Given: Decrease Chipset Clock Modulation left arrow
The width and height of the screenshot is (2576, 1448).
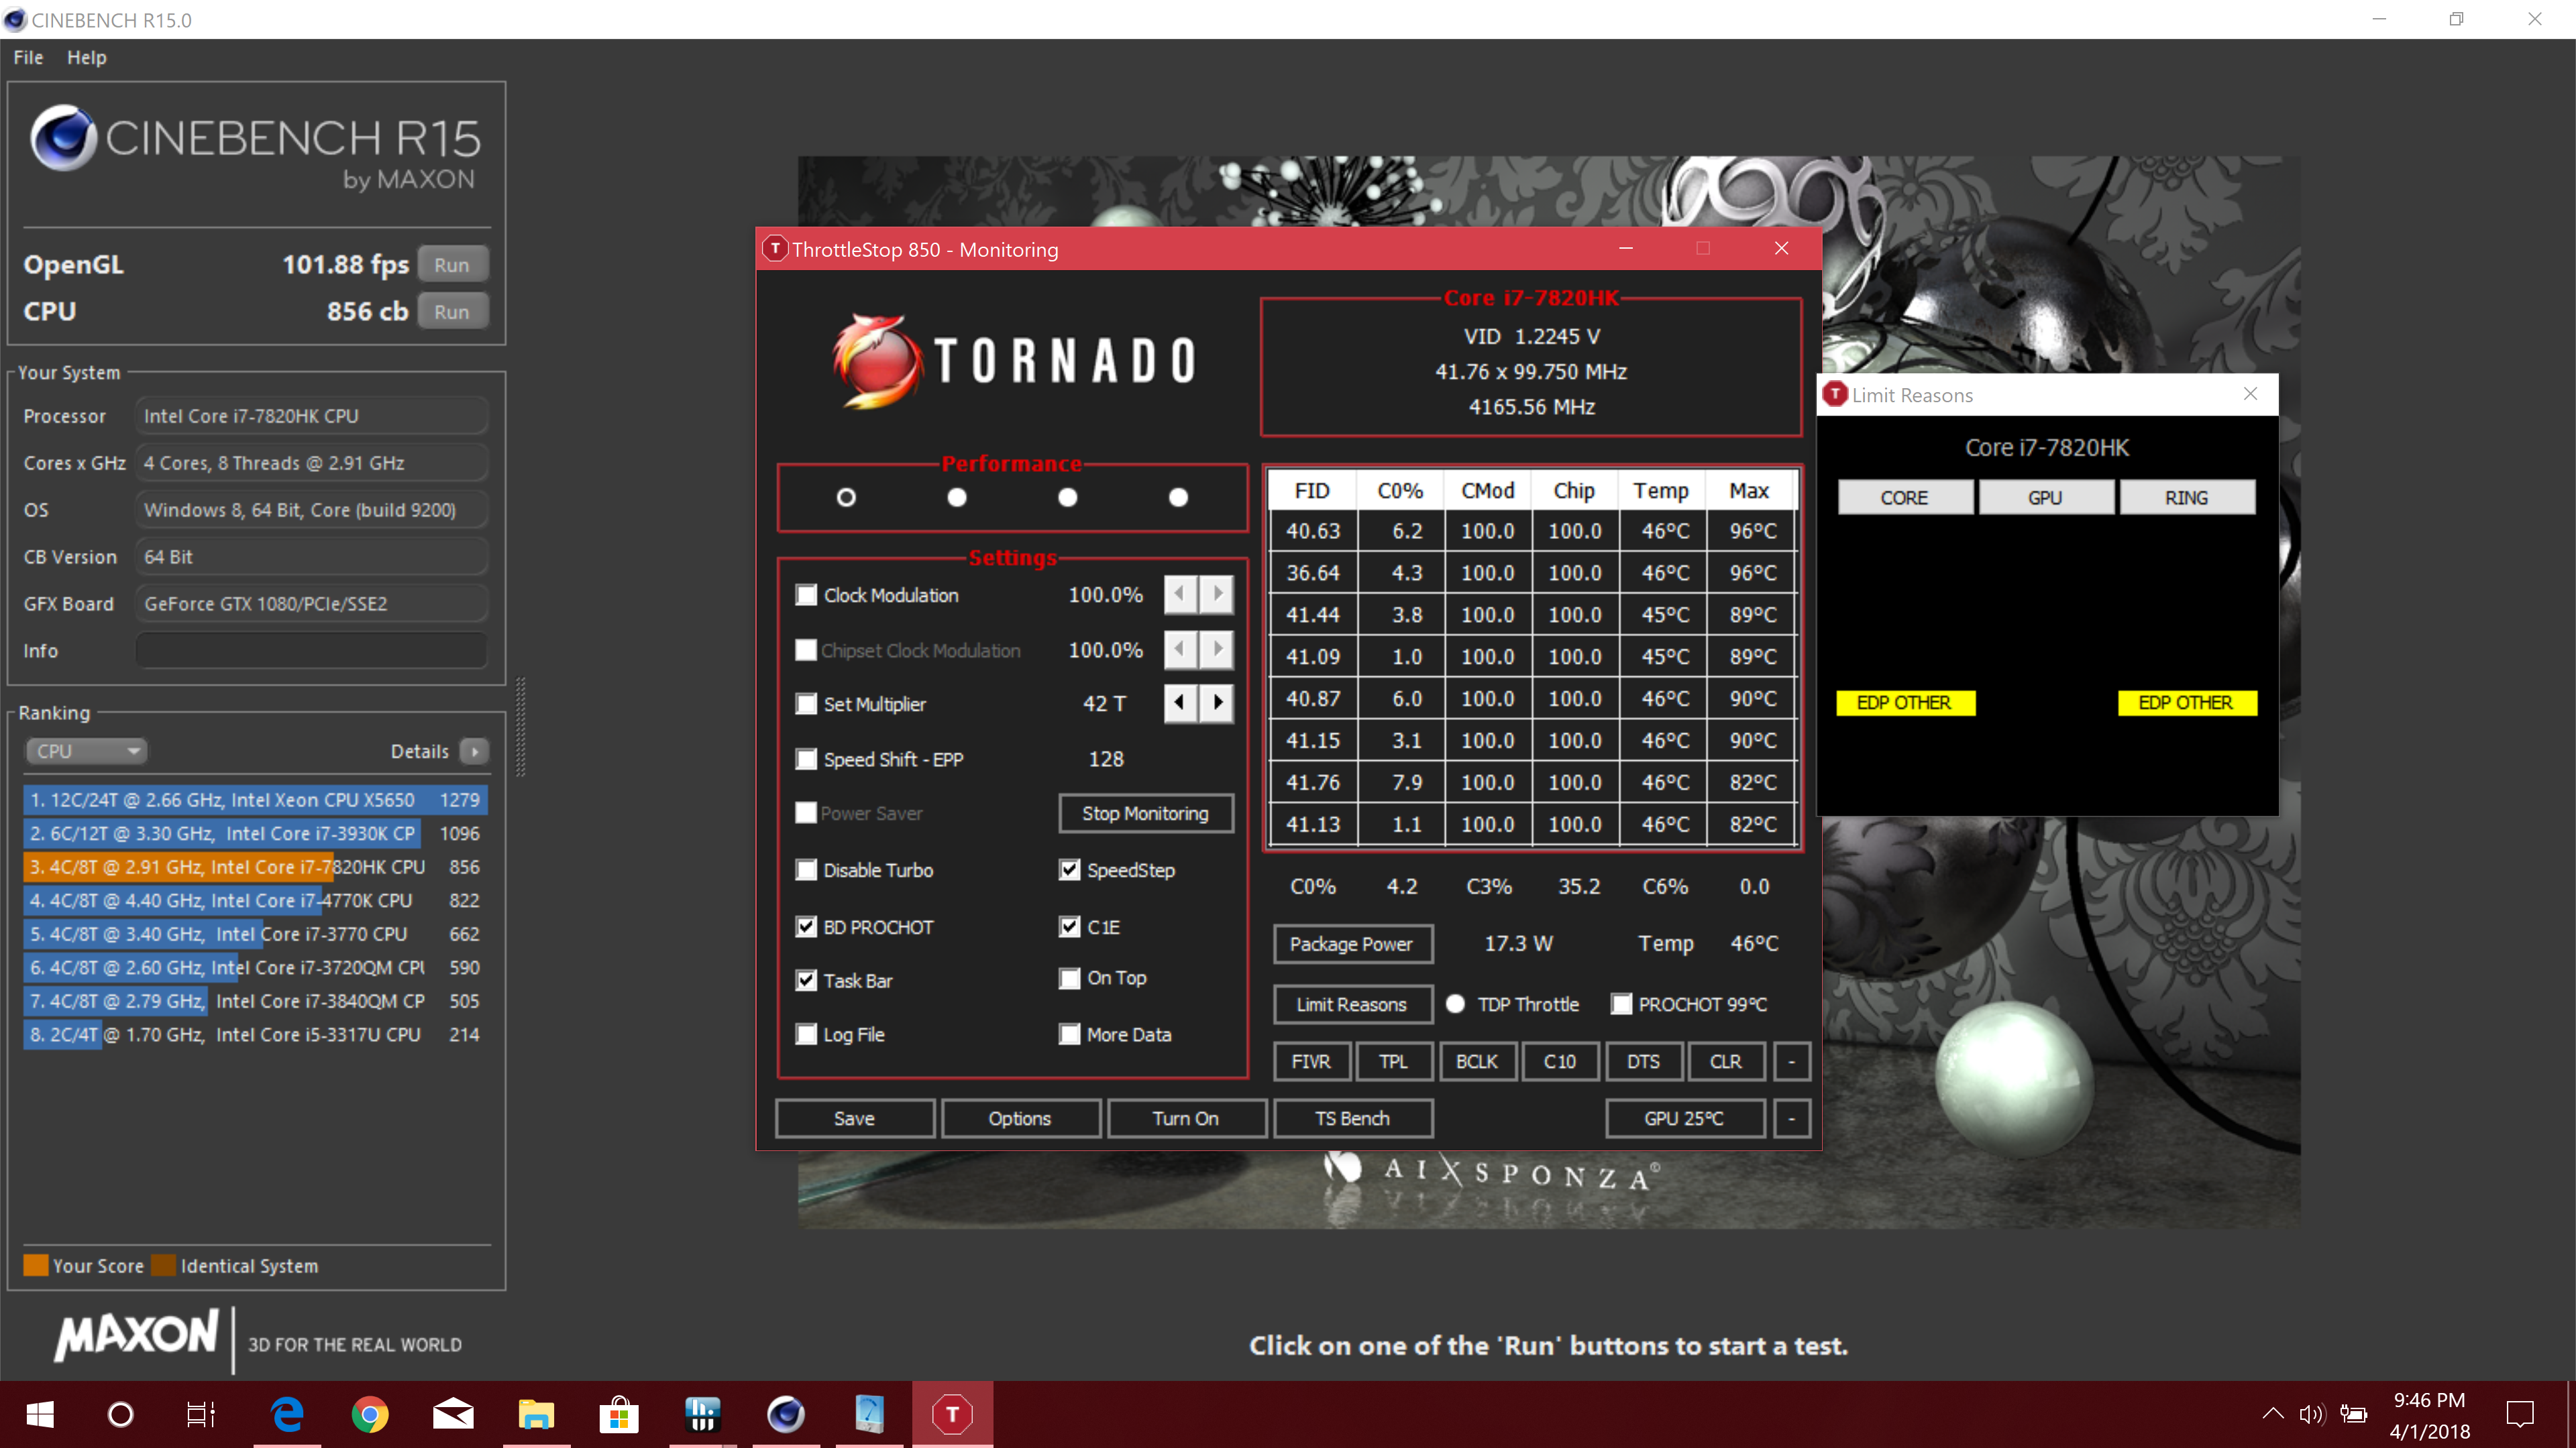Looking at the screenshot, I should click(x=1180, y=650).
